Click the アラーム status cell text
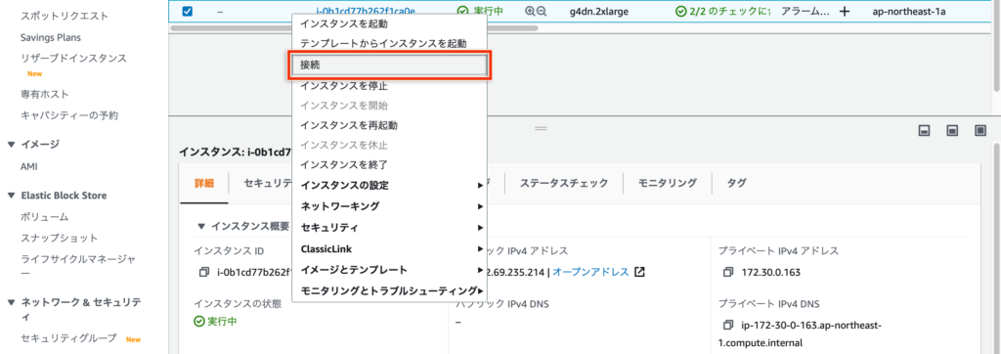This screenshot has width=1001, height=354. [805, 11]
